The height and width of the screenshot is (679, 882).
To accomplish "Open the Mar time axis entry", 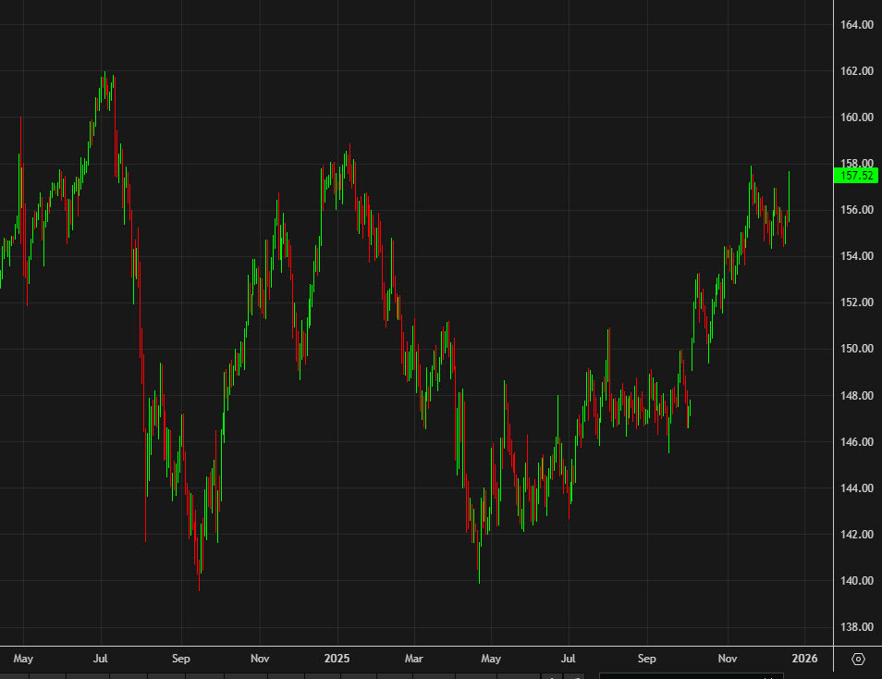I will tap(414, 659).
